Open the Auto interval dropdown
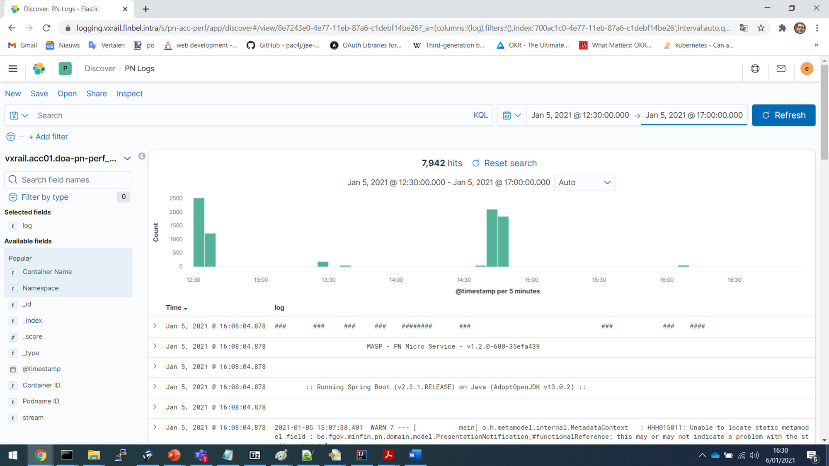 coord(584,183)
